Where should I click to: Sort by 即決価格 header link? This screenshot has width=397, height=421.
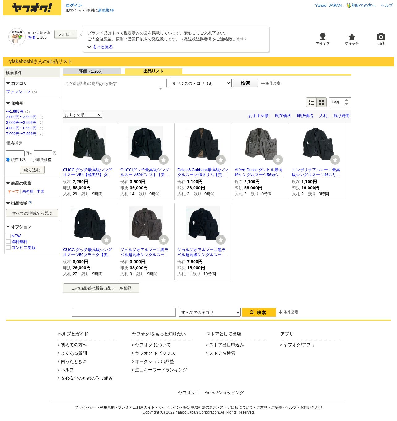[x=305, y=116]
